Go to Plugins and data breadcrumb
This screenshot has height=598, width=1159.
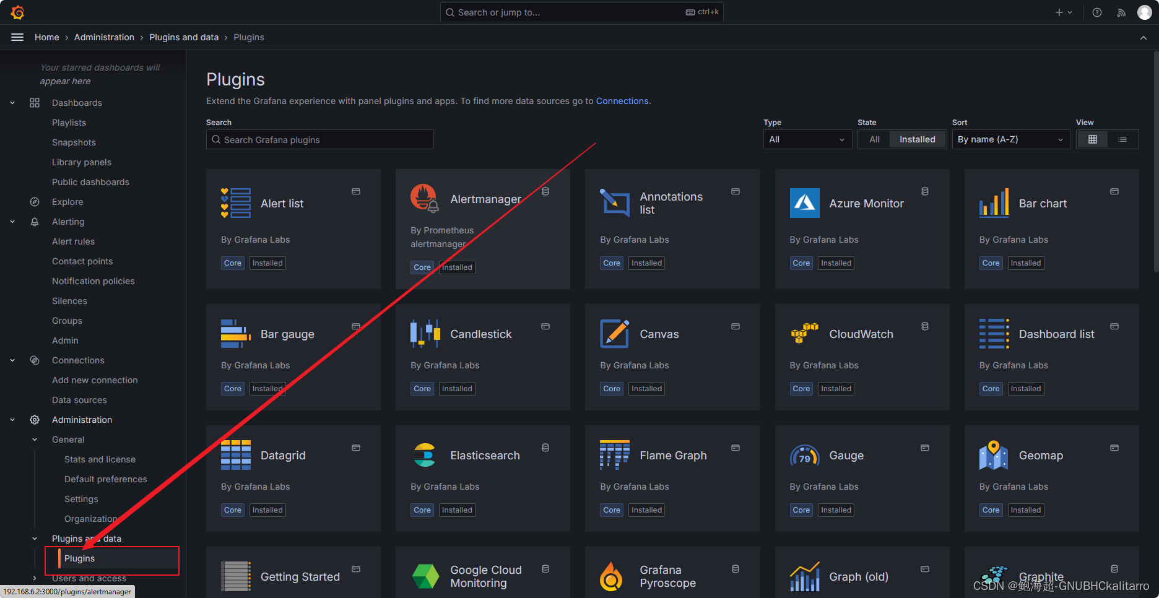pyautogui.click(x=184, y=37)
